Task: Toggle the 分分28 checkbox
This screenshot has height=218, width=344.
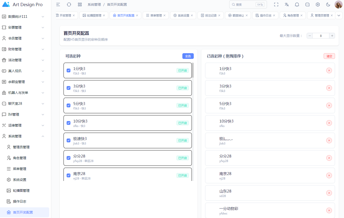Action: click(x=69, y=158)
